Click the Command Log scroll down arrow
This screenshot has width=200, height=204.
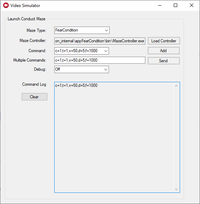(x=176, y=189)
